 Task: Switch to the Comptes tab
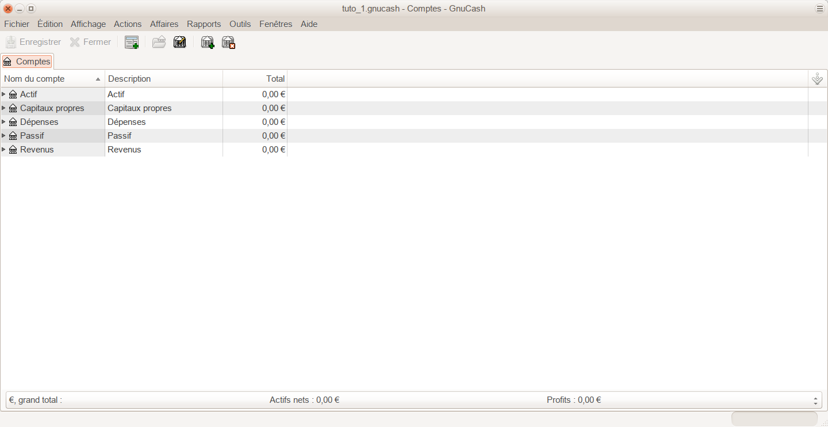coord(27,62)
